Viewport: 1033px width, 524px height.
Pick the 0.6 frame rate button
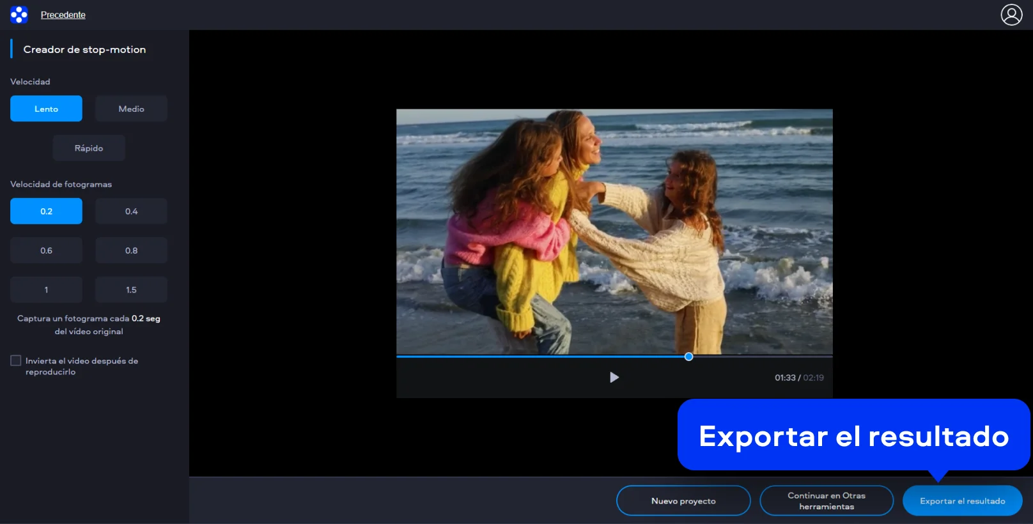(x=46, y=250)
